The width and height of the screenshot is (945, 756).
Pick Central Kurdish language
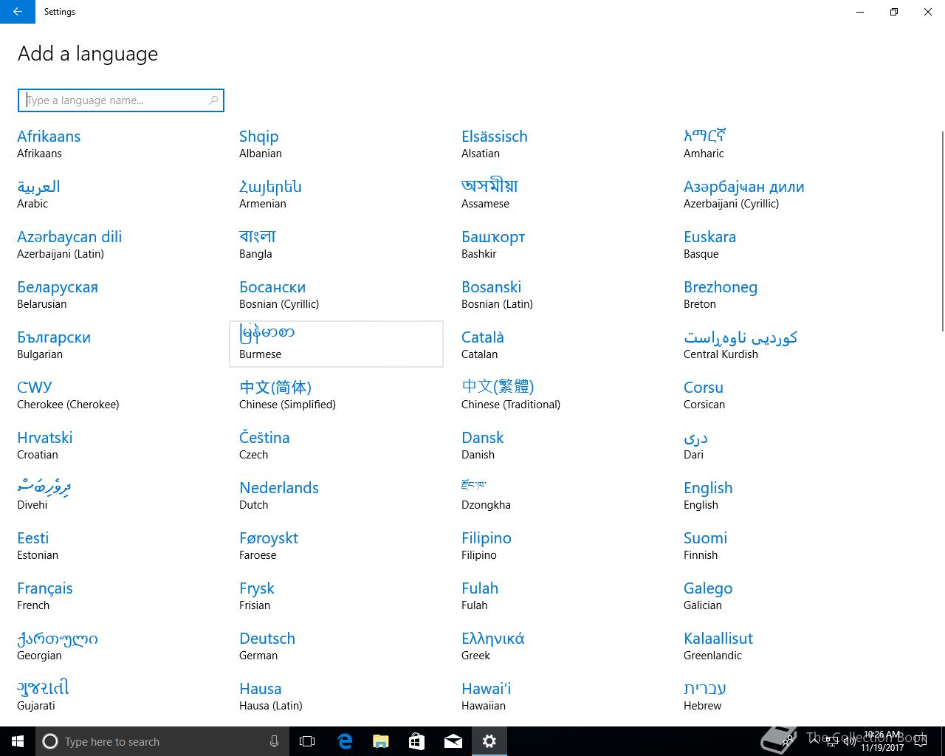click(780, 345)
